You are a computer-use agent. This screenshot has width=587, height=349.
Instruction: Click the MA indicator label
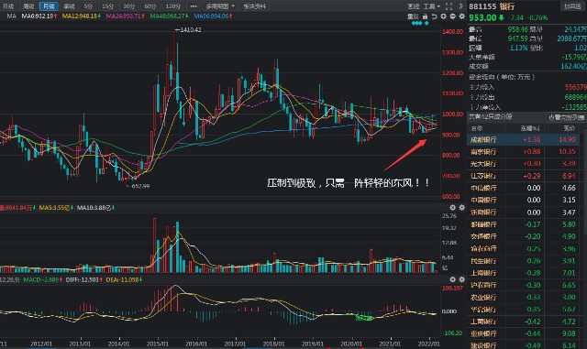click(11, 16)
